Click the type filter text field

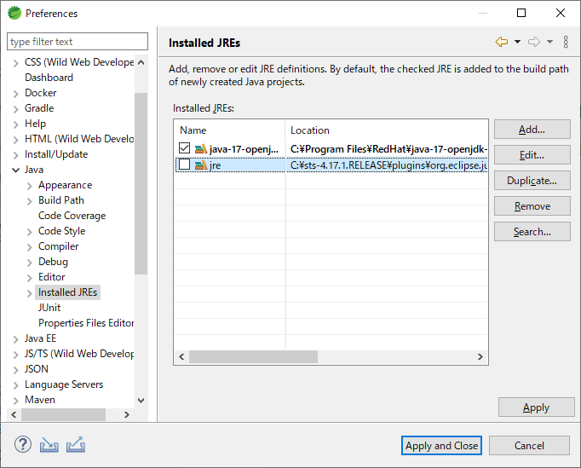[x=78, y=41]
